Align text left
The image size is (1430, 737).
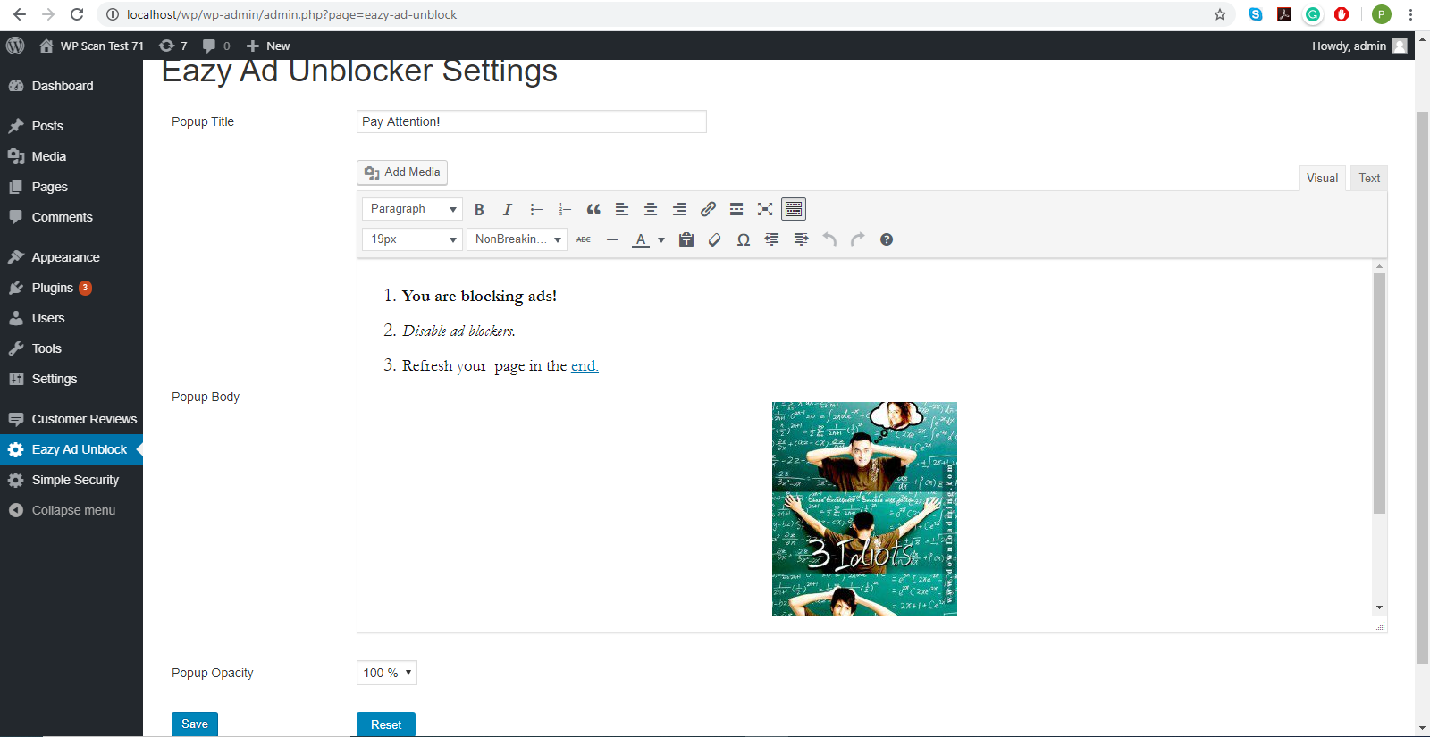pos(622,209)
